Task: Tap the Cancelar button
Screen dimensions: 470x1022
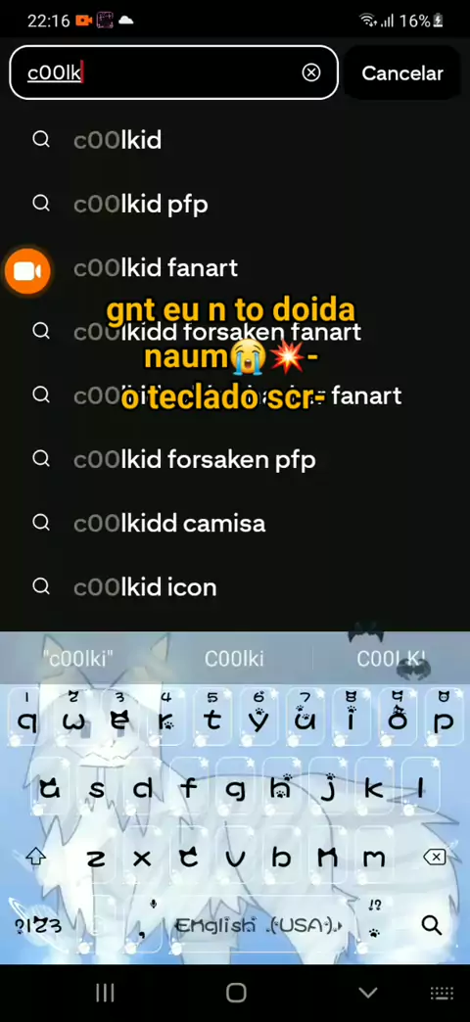Action: (x=402, y=73)
